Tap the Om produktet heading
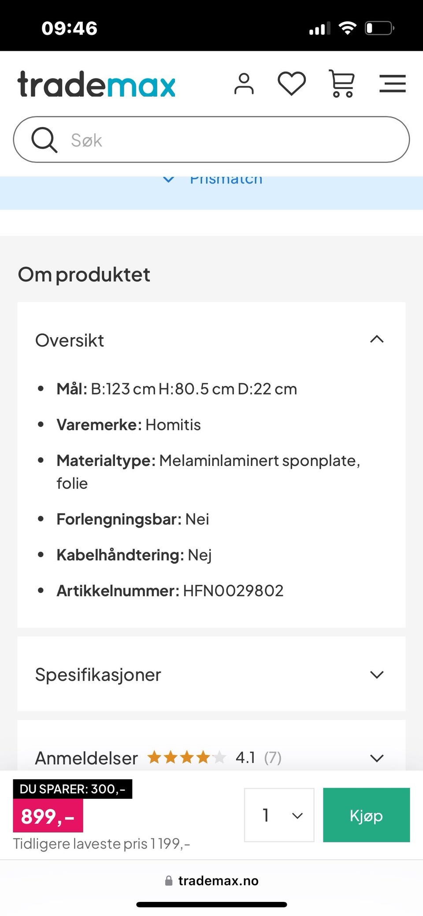The image size is (423, 916). 84,275
